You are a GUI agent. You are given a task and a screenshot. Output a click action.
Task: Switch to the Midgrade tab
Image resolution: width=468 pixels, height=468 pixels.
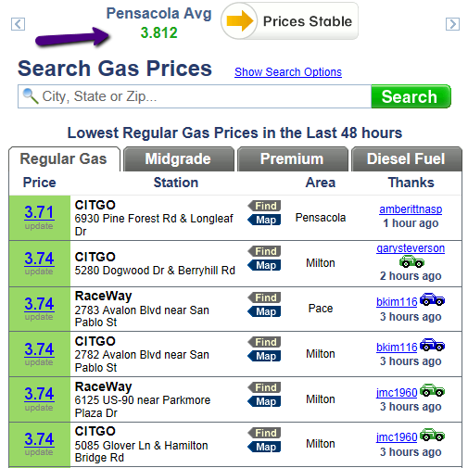coord(179,159)
